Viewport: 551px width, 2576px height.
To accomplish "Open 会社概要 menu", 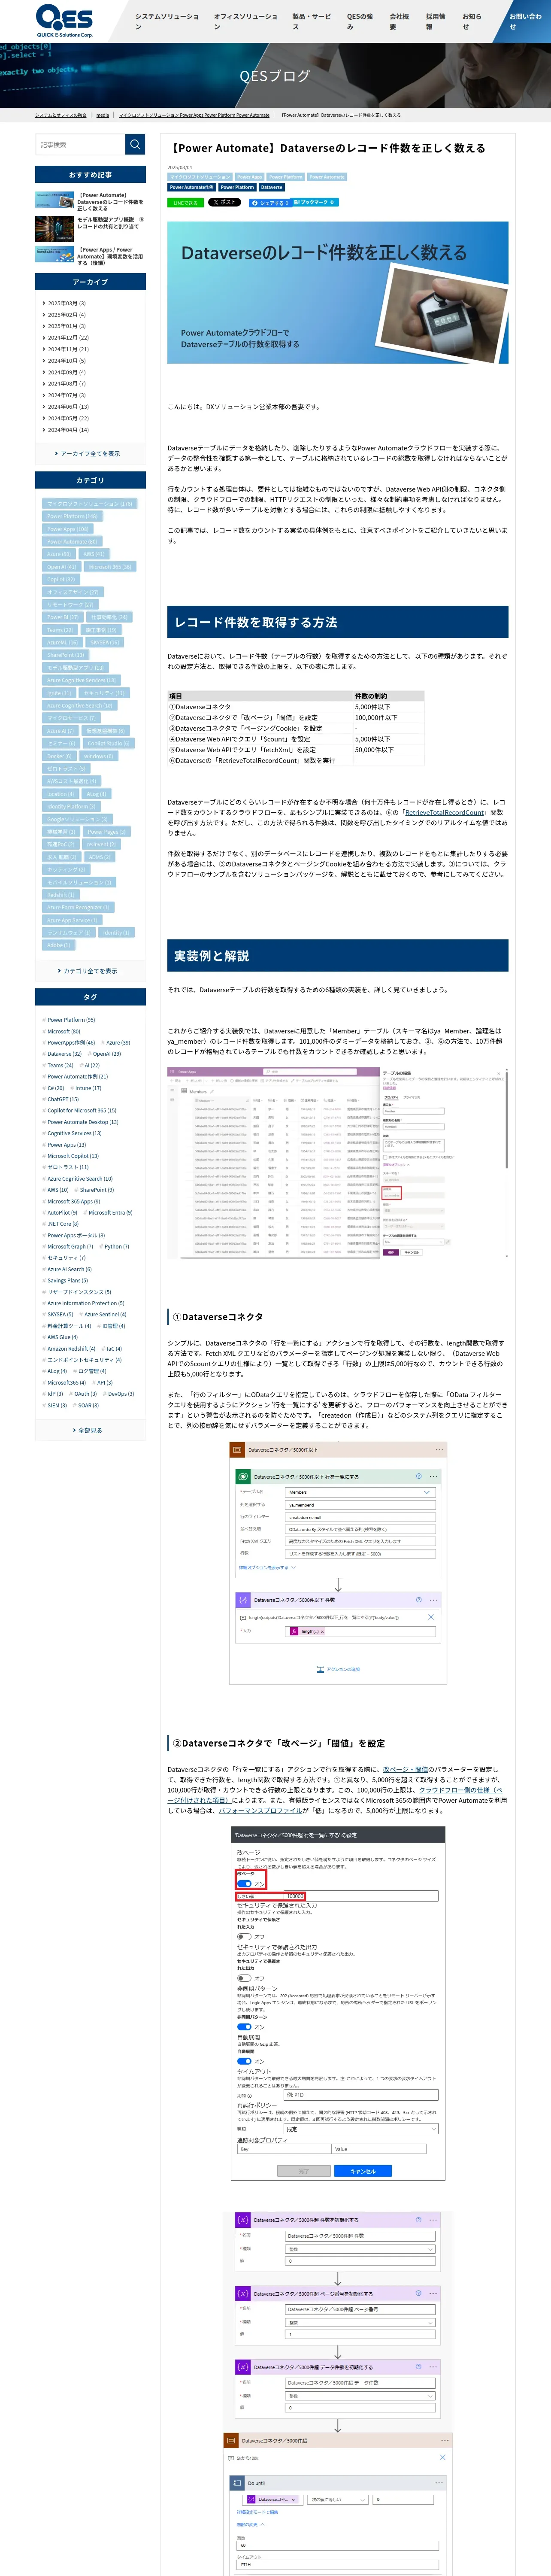I will pyautogui.click(x=400, y=21).
